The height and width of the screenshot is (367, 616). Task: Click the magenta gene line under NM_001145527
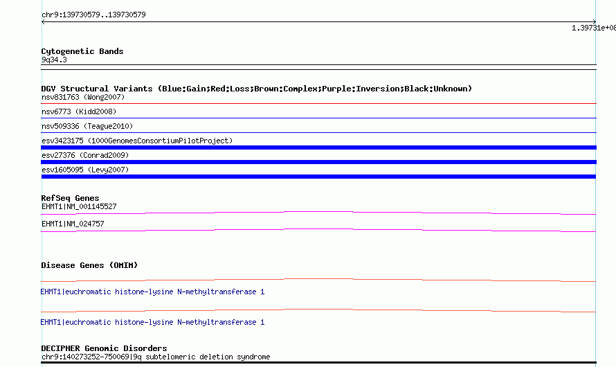318,213
